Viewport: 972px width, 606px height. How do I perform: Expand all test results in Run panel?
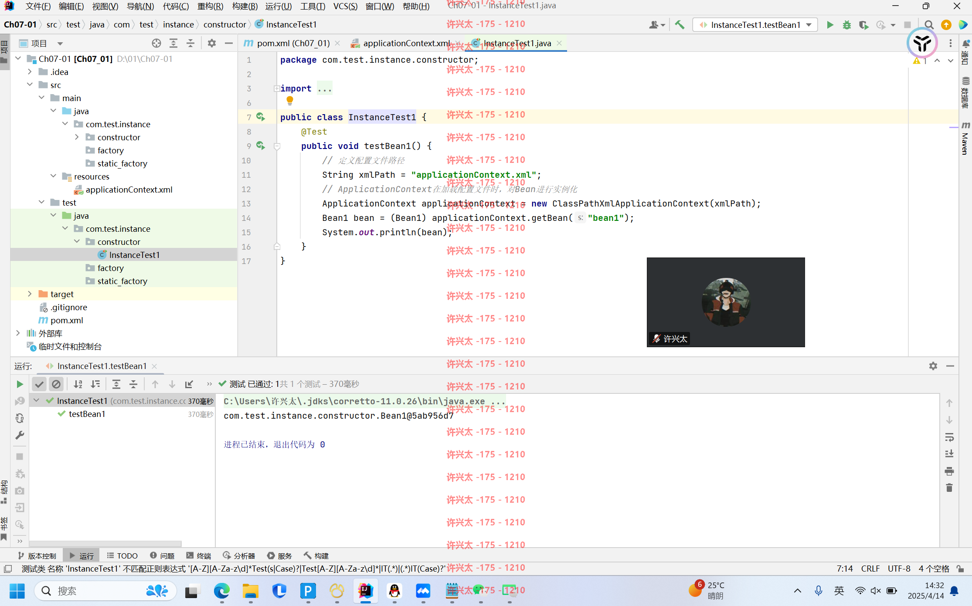(x=116, y=384)
